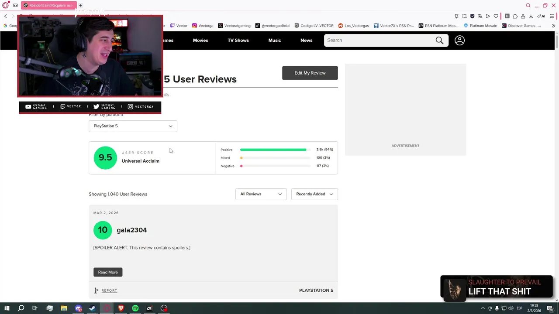
Task: Open a new browser tab with plus icon
Action: click(80, 5)
